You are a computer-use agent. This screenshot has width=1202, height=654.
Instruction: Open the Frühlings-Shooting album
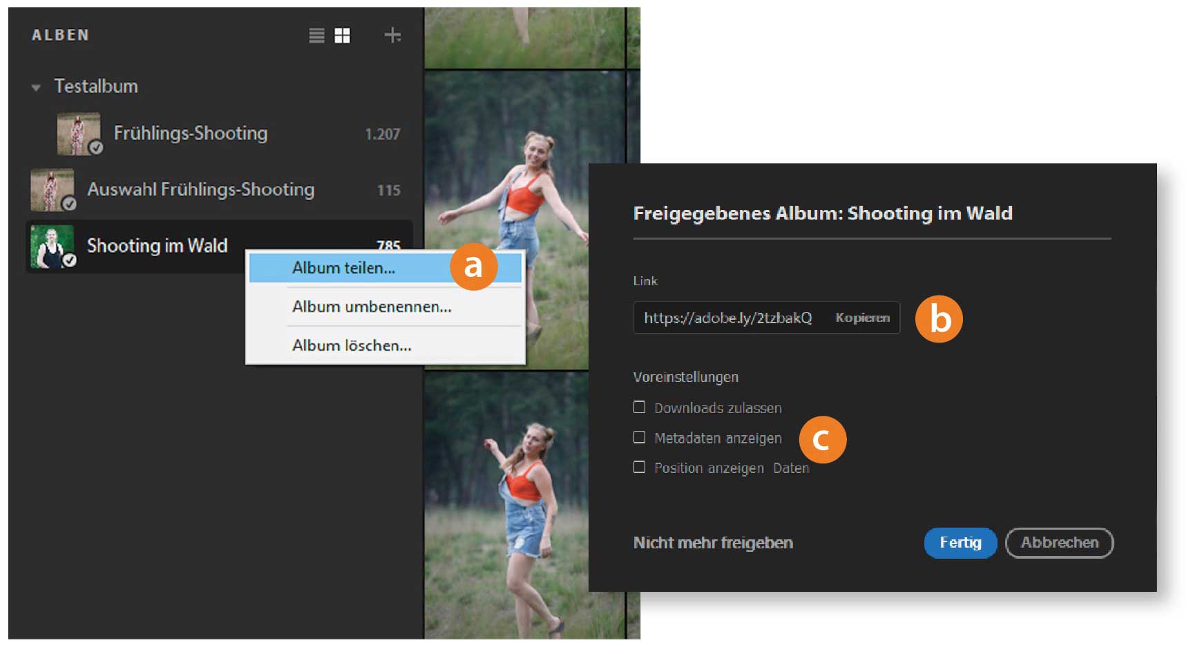pos(191,133)
